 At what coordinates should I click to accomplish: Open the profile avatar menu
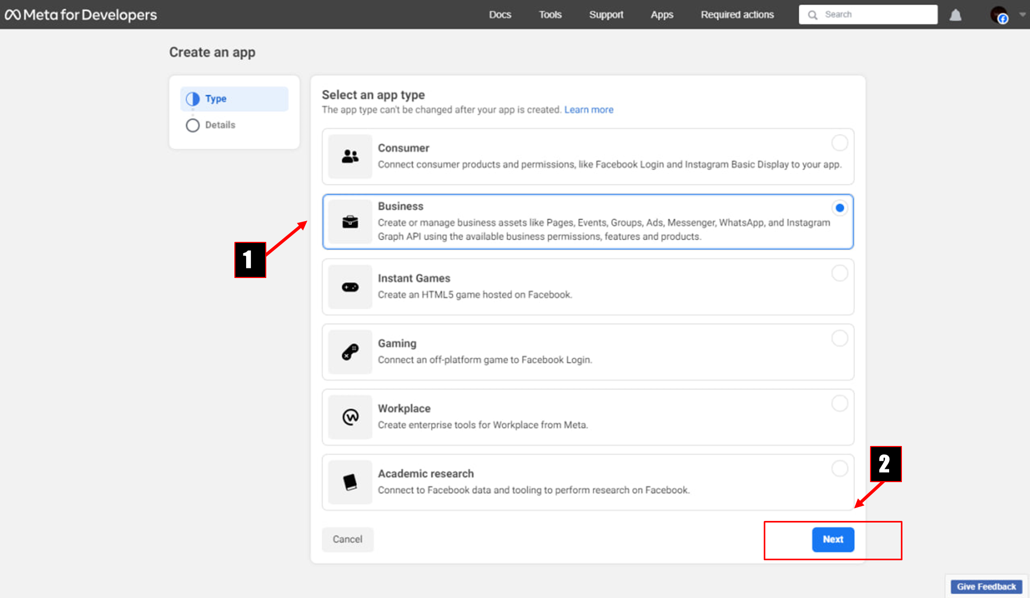(x=999, y=15)
